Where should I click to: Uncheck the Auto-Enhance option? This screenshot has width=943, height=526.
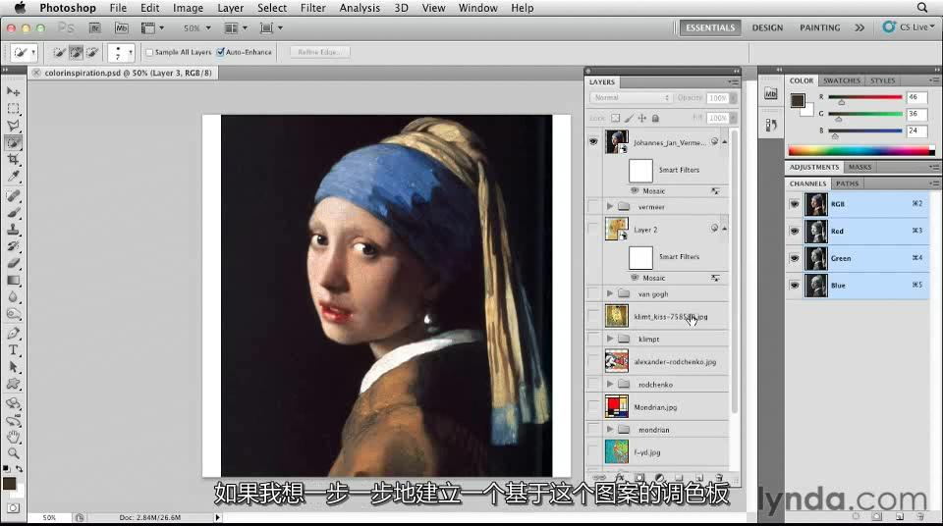tap(220, 52)
